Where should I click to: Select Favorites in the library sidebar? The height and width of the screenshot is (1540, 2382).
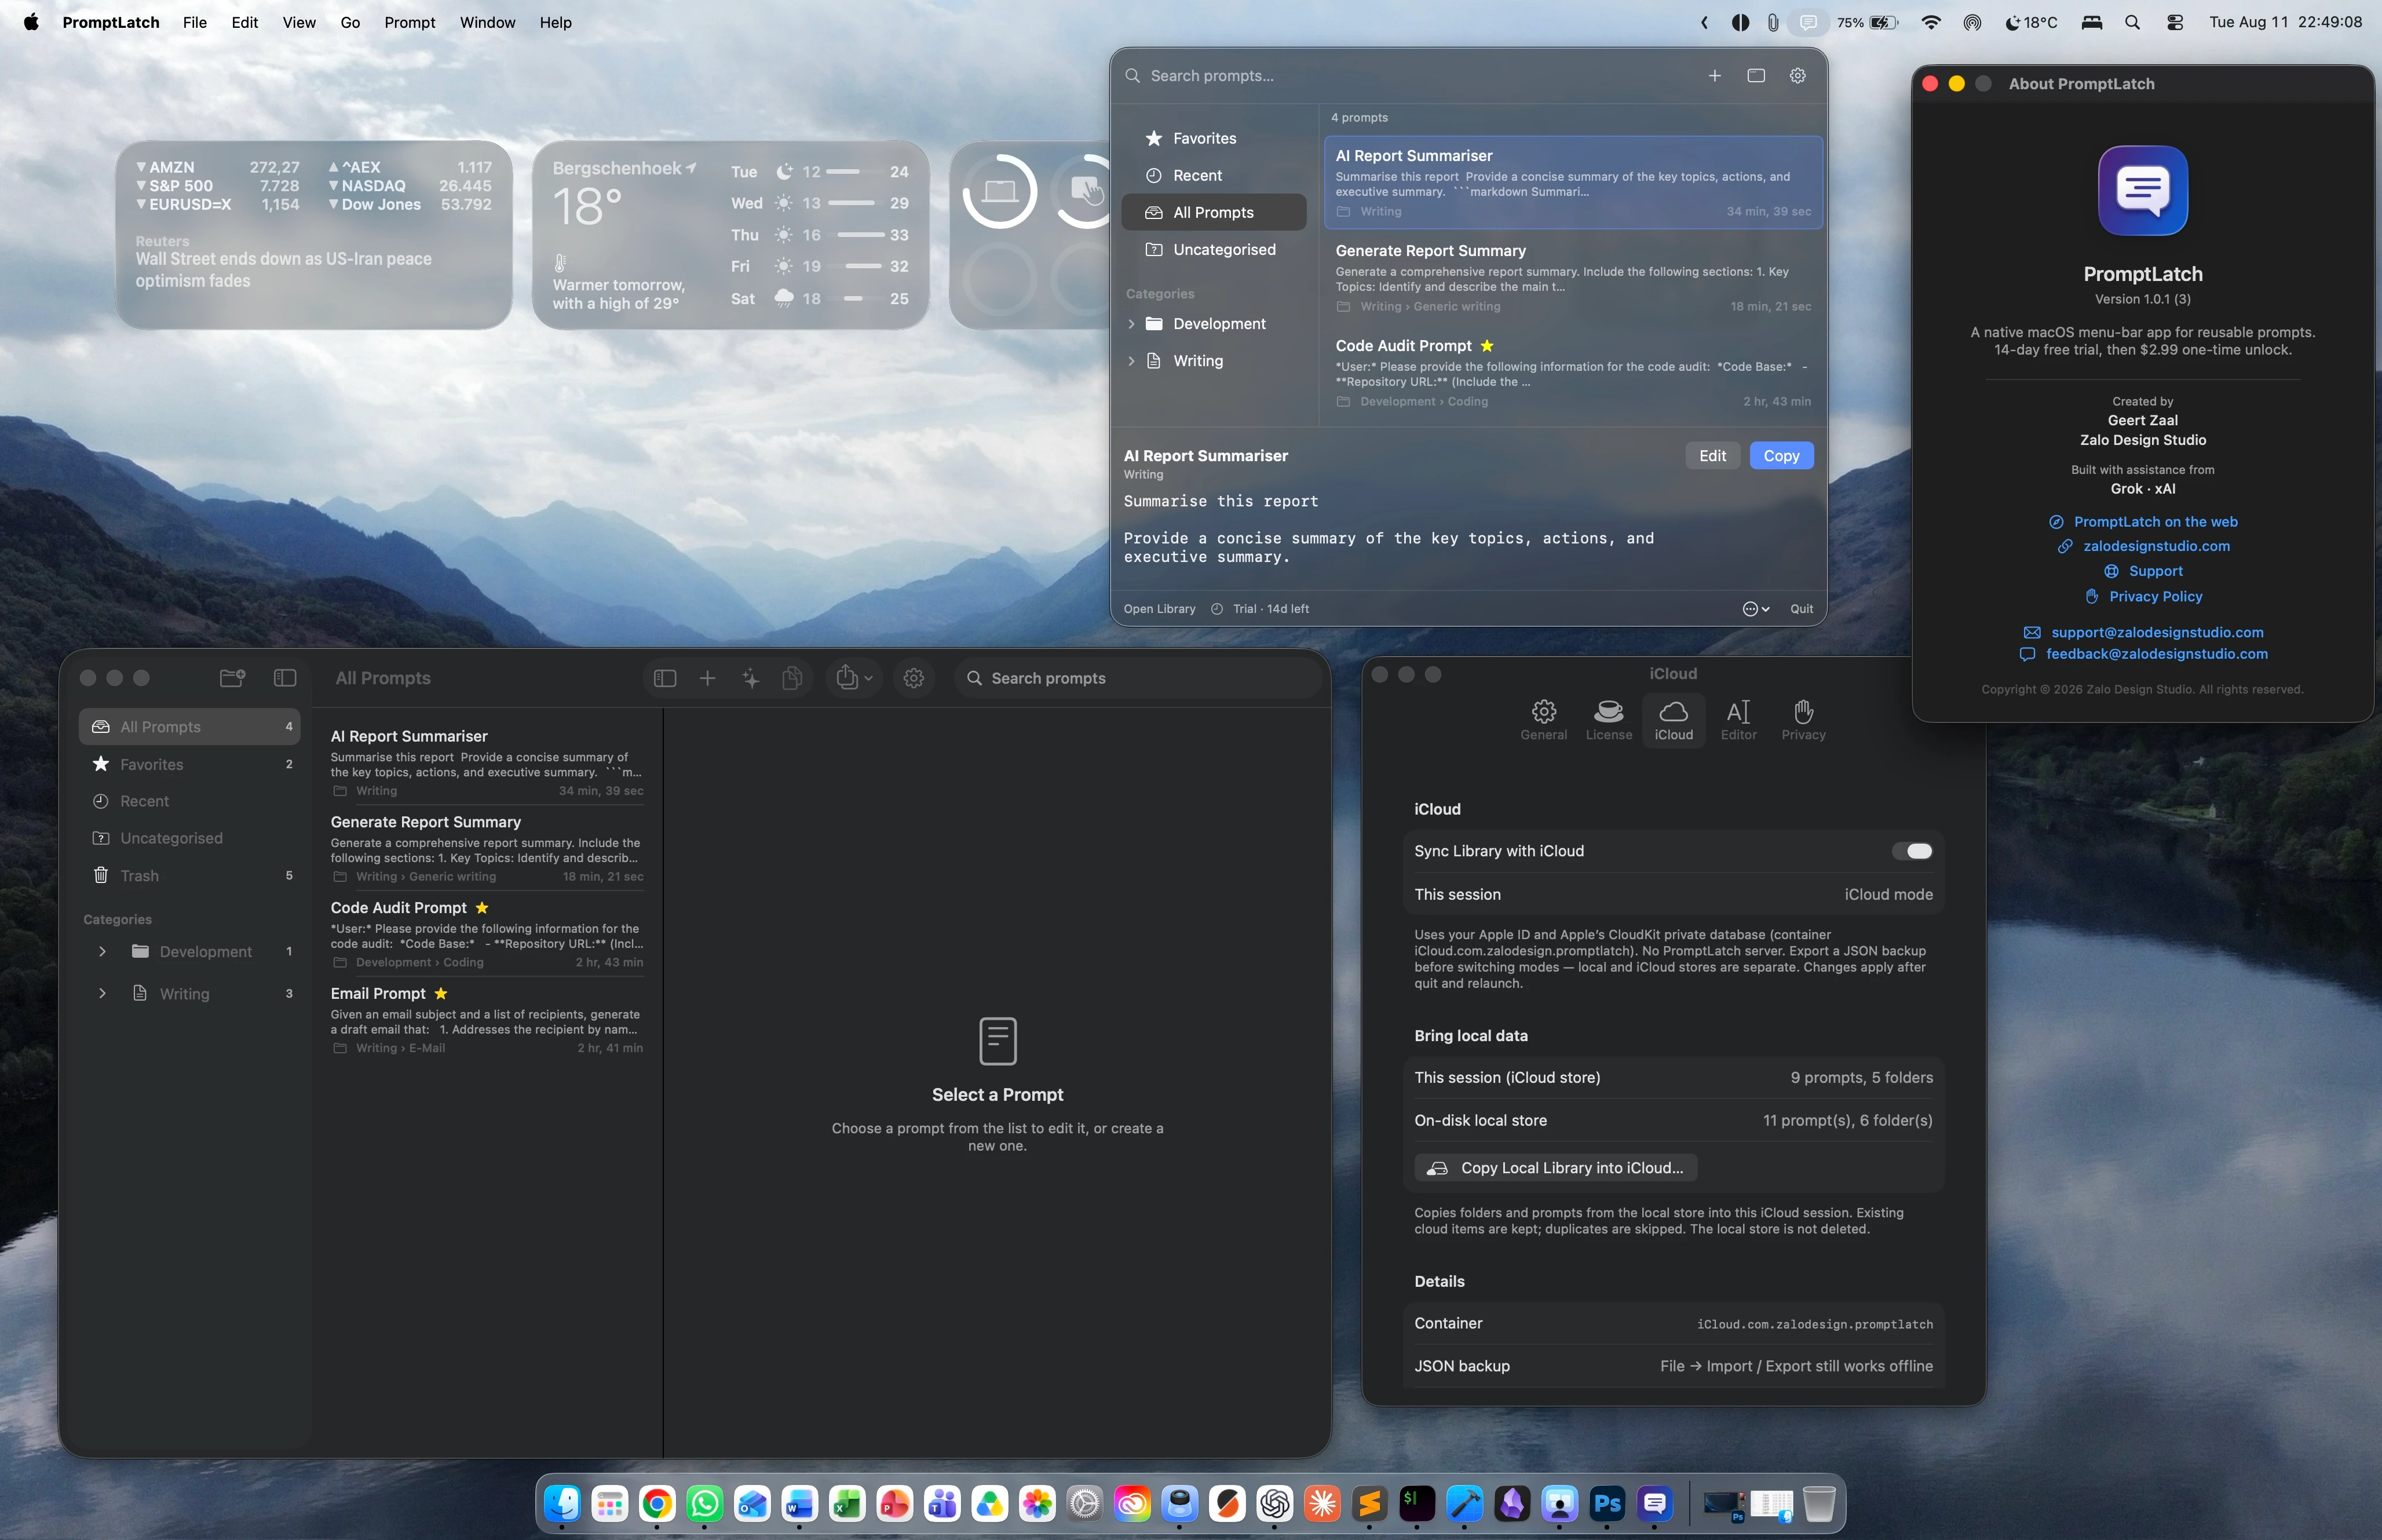point(189,765)
